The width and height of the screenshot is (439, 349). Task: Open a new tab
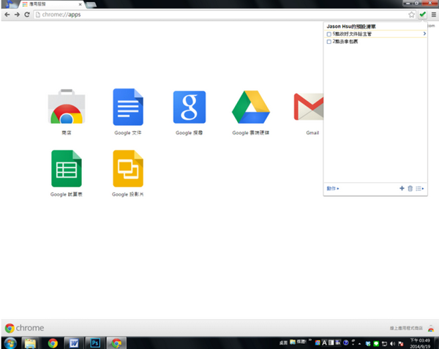[x=91, y=4]
